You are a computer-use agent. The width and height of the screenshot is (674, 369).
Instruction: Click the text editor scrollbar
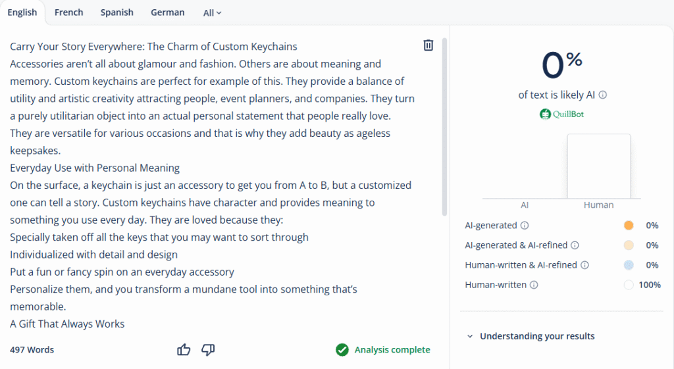[445, 125]
